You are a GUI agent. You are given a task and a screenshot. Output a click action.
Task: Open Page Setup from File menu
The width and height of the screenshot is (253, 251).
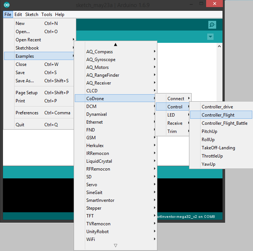39,93
